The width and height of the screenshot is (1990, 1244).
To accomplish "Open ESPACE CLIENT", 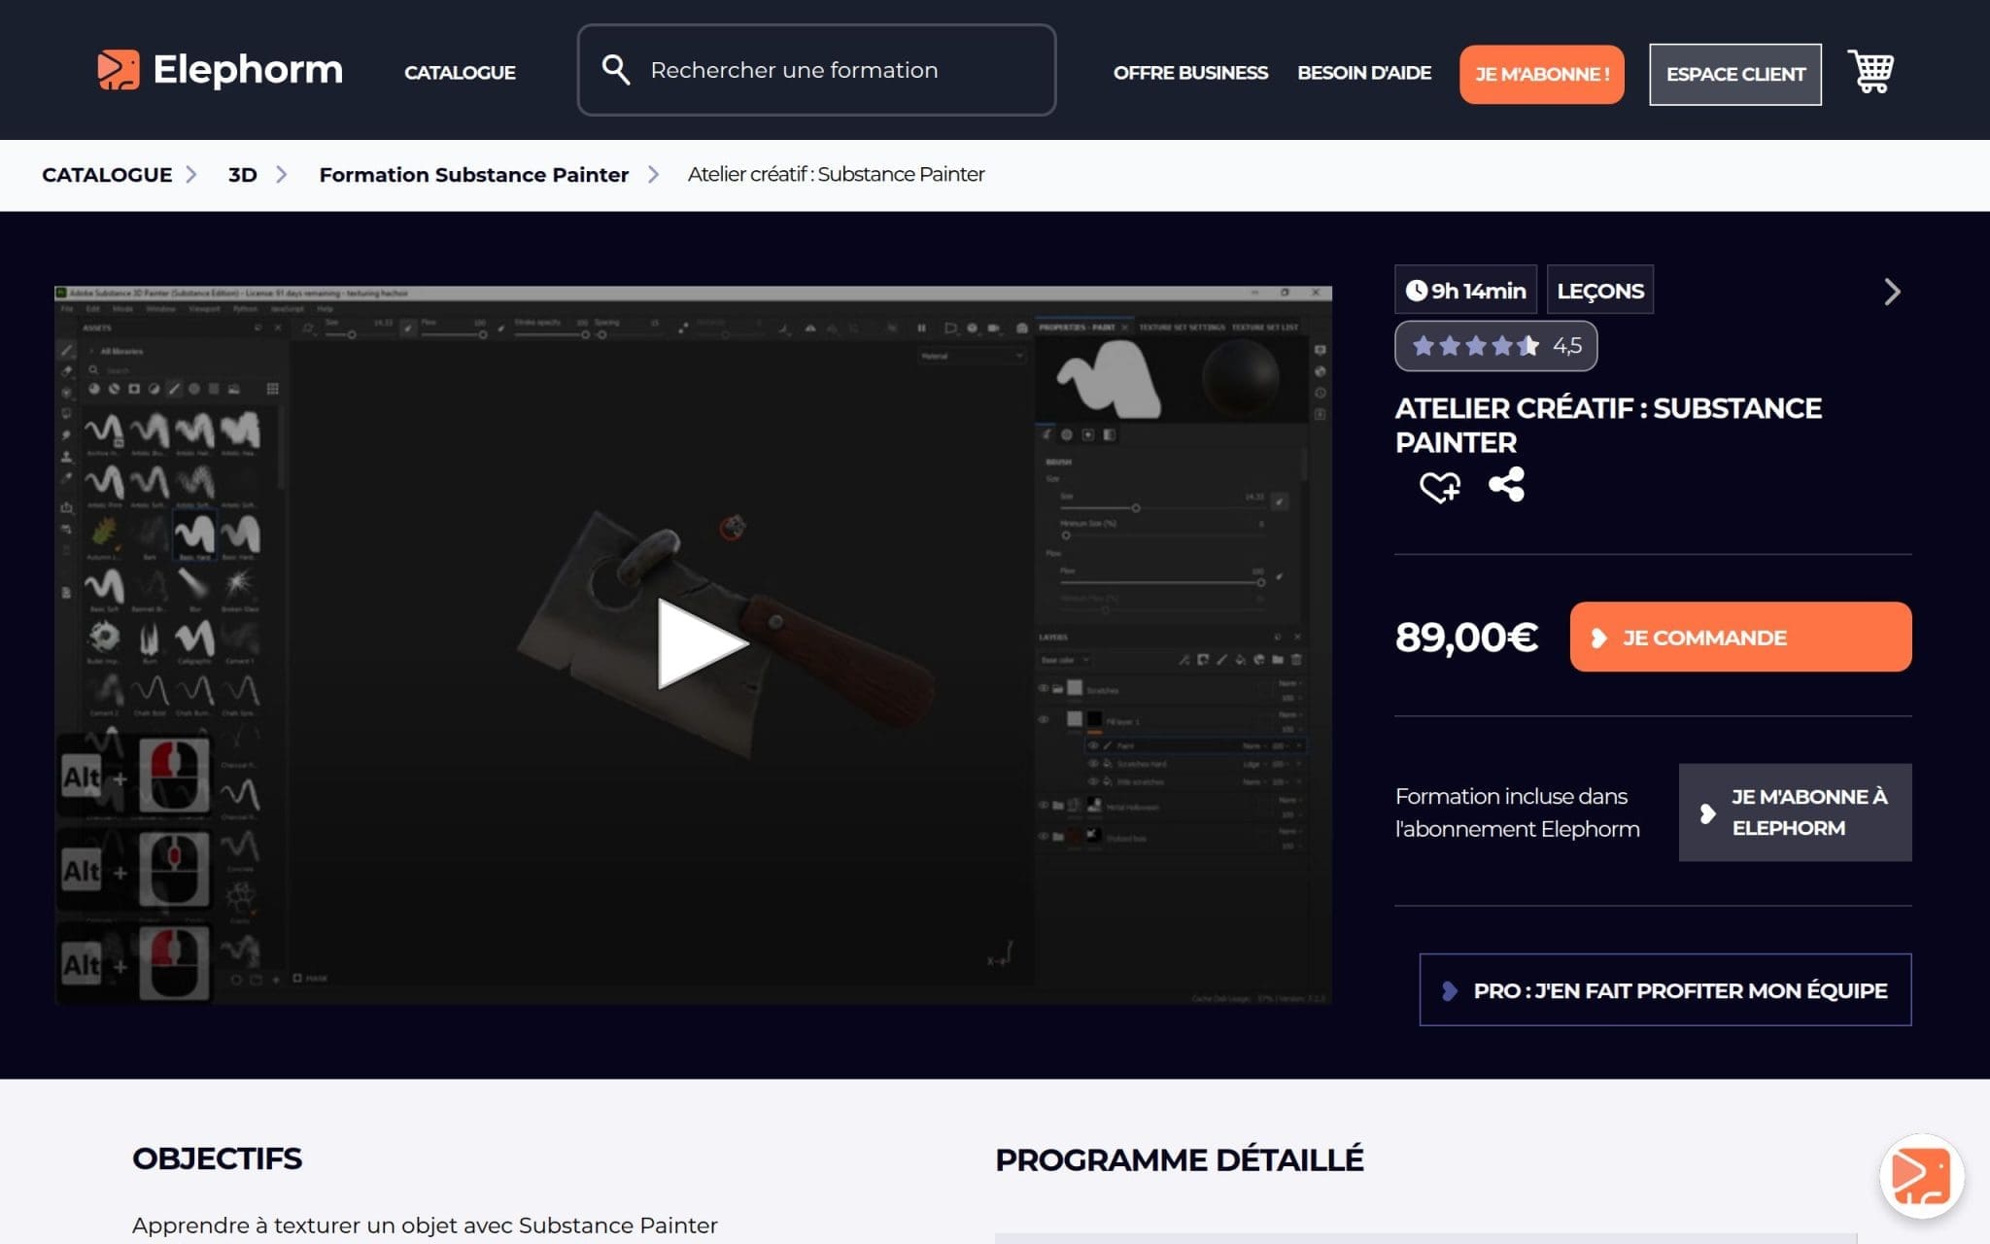I will (x=1735, y=74).
